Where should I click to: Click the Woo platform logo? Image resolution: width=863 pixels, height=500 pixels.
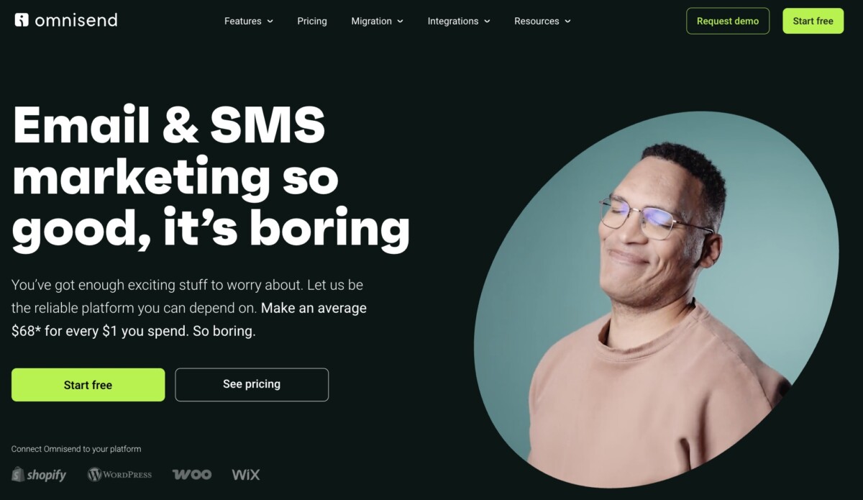(192, 475)
